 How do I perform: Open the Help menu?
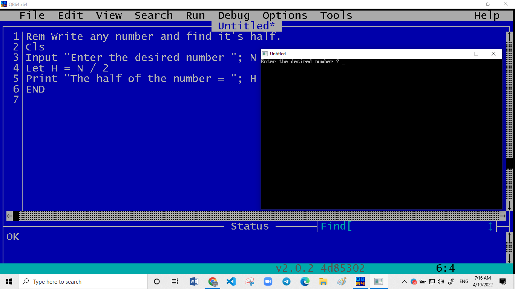(x=487, y=15)
